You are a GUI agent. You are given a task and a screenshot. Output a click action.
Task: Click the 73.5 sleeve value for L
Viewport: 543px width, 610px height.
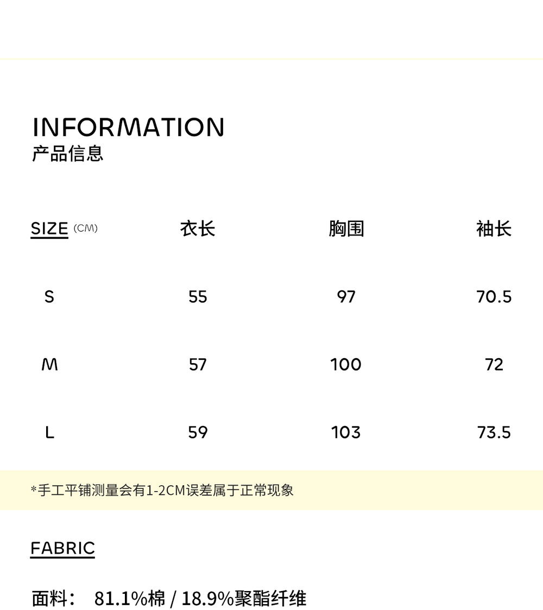tap(494, 432)
